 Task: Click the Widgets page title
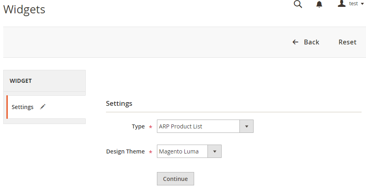(x=24, y=9)
